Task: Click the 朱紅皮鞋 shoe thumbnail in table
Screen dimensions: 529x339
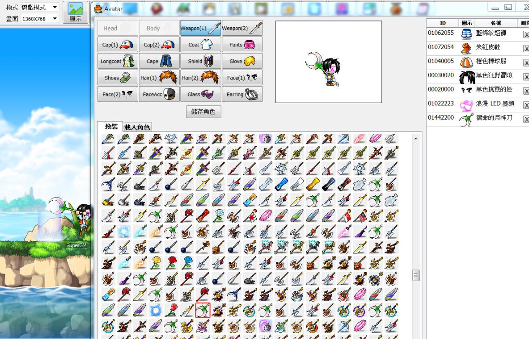Action: tap(467, 49)
